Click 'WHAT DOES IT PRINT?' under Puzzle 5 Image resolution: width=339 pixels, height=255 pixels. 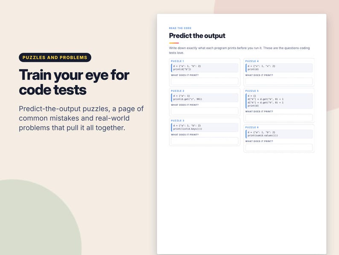click(259, 111)
